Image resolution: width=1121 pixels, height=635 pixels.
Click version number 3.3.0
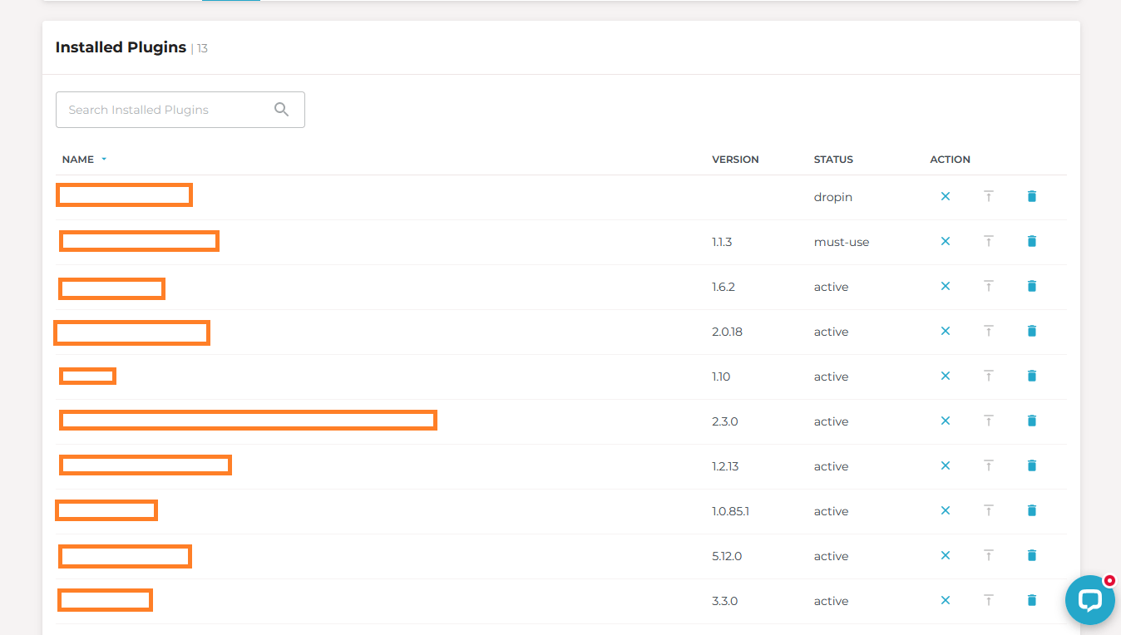click(725, 601)
